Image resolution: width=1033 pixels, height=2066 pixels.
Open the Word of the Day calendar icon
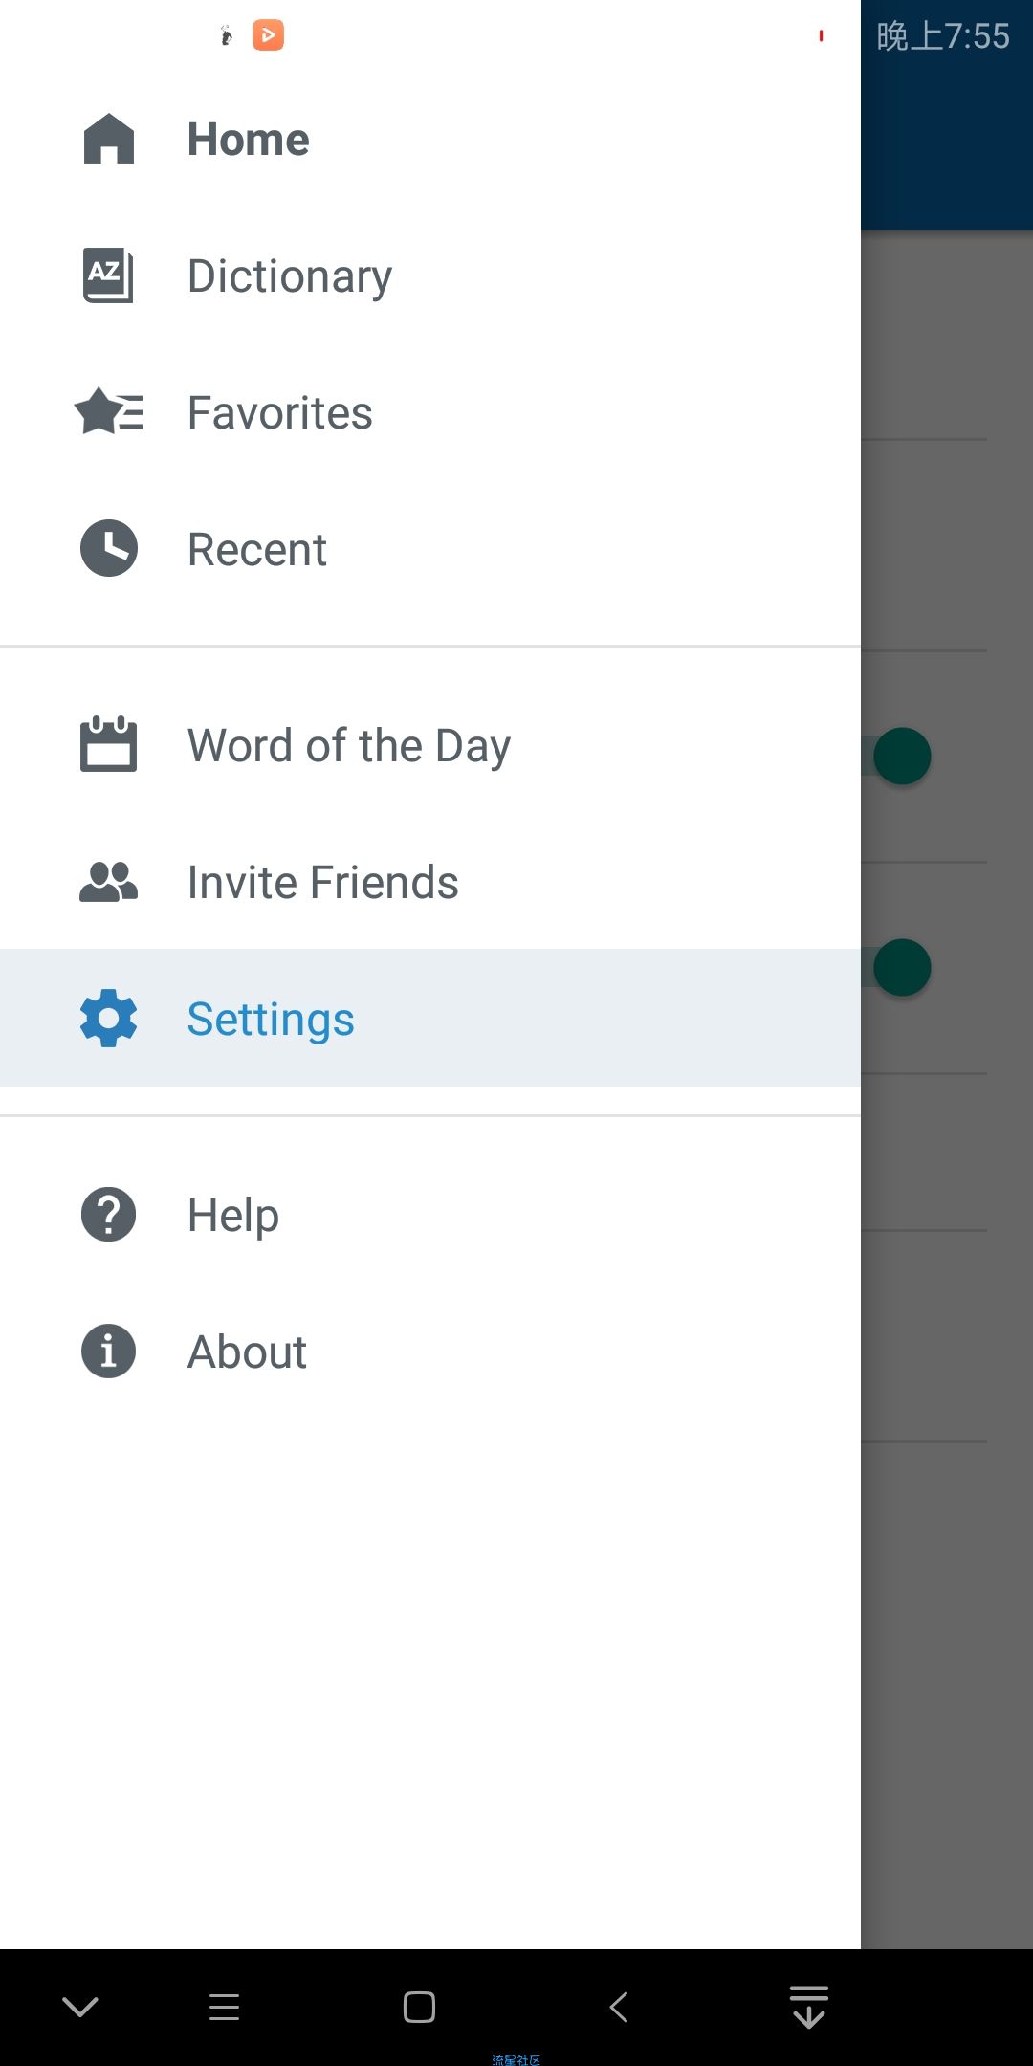tap(108, 744)
